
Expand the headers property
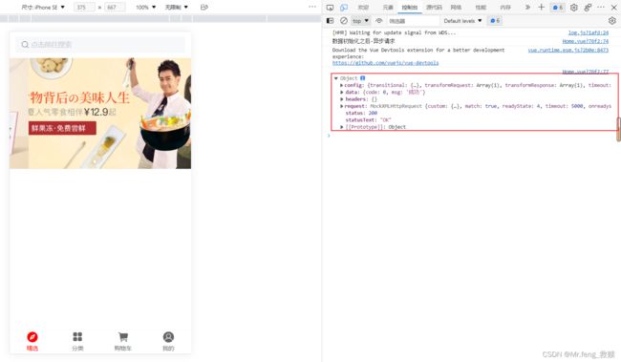pos(341,99)
